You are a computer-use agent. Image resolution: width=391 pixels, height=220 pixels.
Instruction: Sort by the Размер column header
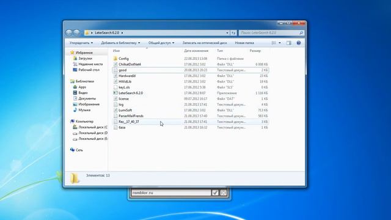tap(255, 51)
